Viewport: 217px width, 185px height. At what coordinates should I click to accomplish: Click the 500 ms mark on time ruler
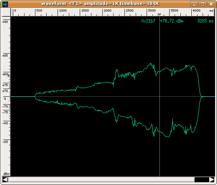click(x=39, y=10)
